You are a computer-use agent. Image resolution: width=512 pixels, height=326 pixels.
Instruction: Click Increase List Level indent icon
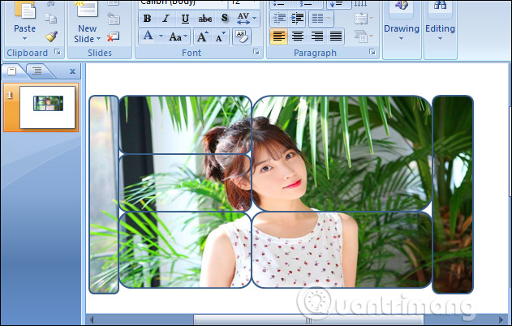click(297, 19)
